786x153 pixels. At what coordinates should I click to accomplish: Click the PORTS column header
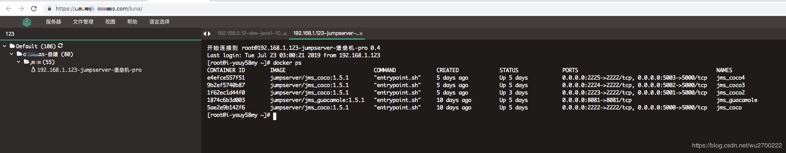[x=570, y=70]
